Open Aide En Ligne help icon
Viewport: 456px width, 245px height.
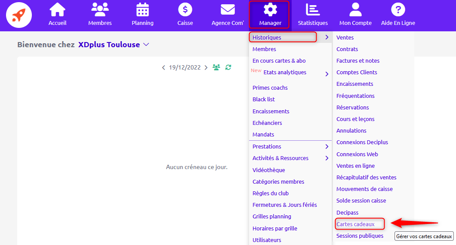(398, 9)
